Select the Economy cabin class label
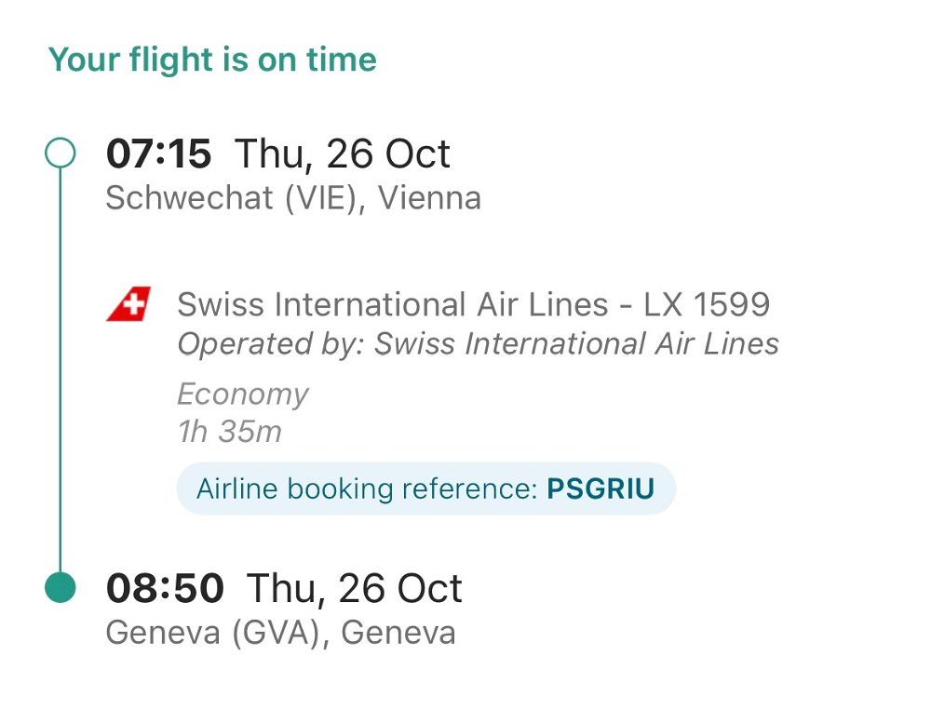 click(x=242, y=394)
